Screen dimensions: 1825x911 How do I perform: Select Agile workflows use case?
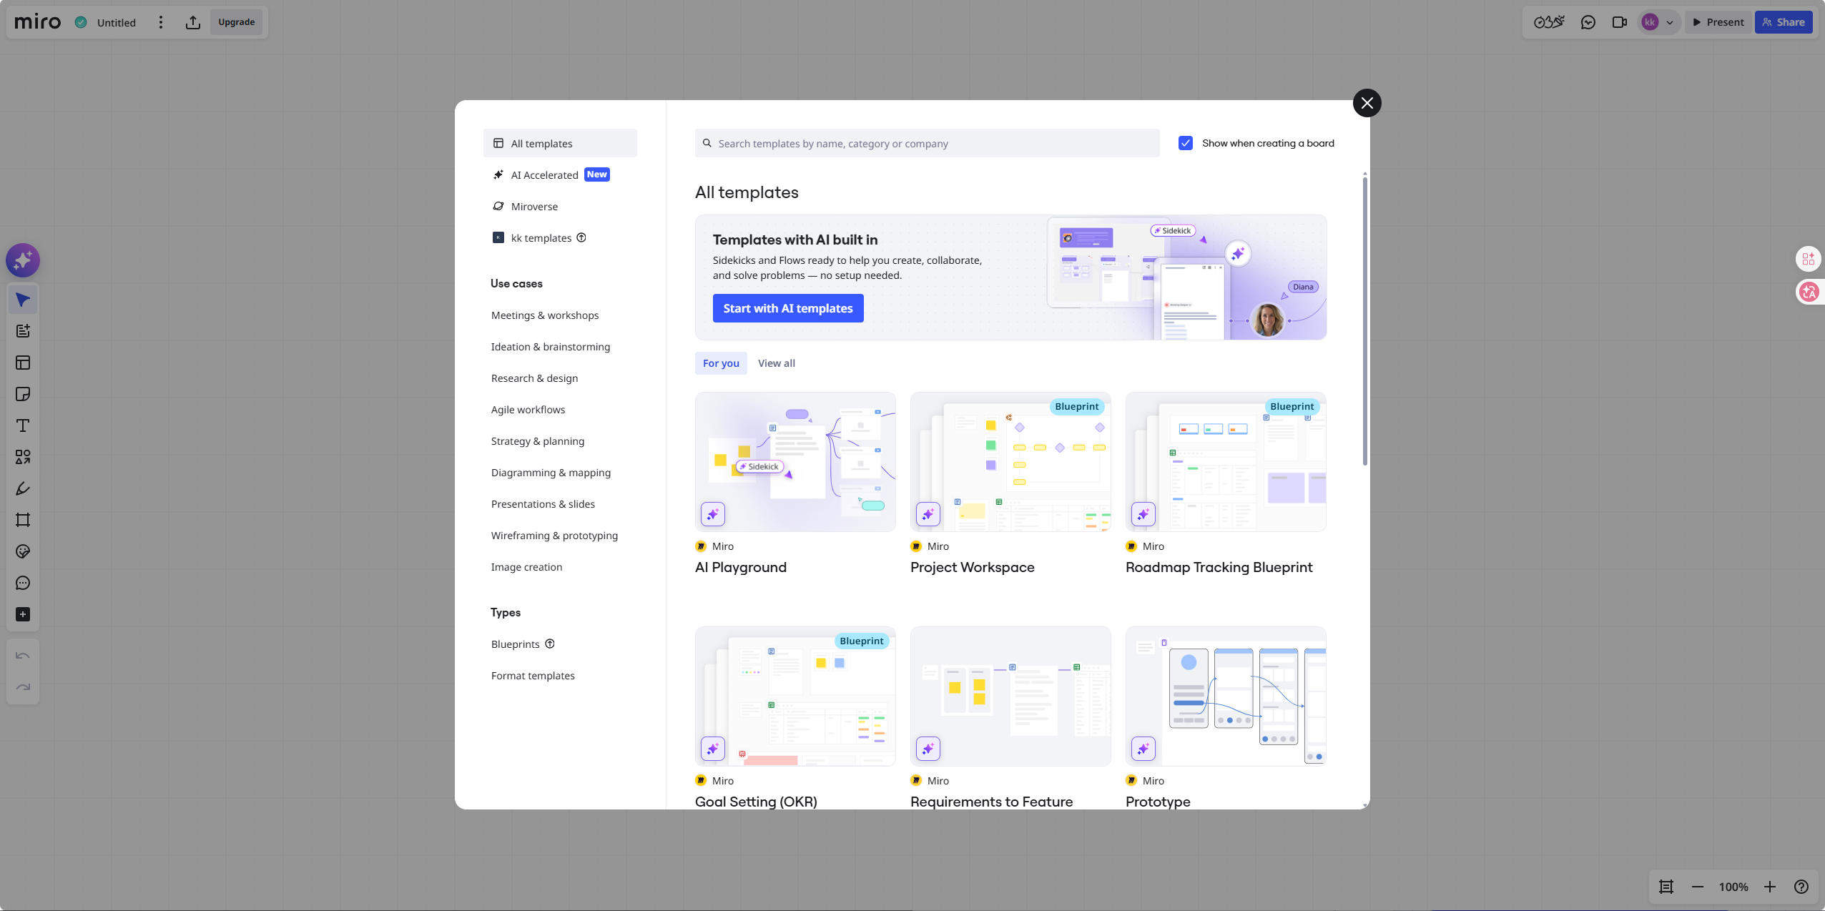coord(528,410)
